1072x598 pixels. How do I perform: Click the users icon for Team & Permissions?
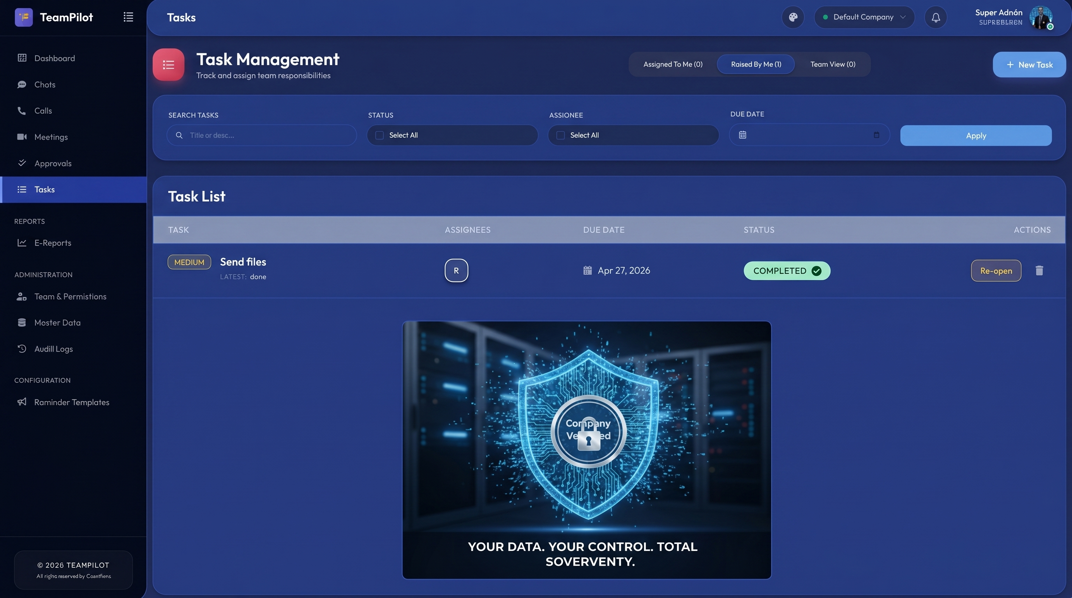coord(22,297)
